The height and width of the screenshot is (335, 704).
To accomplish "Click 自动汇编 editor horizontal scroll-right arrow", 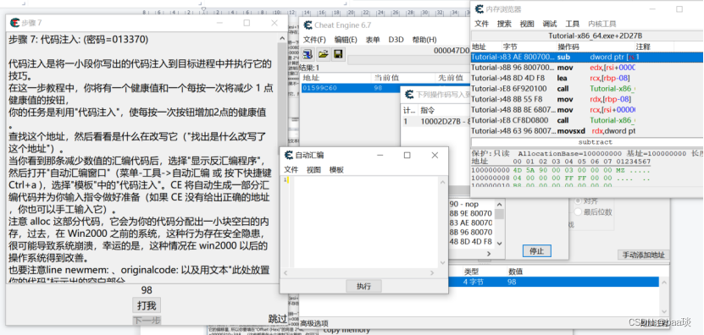I will [432, 272].
